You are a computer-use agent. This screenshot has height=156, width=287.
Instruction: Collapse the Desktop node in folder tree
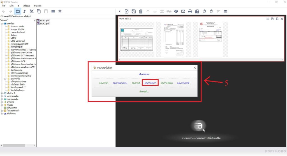[2, 24]
